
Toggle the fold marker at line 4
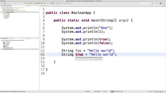(45, 20)
